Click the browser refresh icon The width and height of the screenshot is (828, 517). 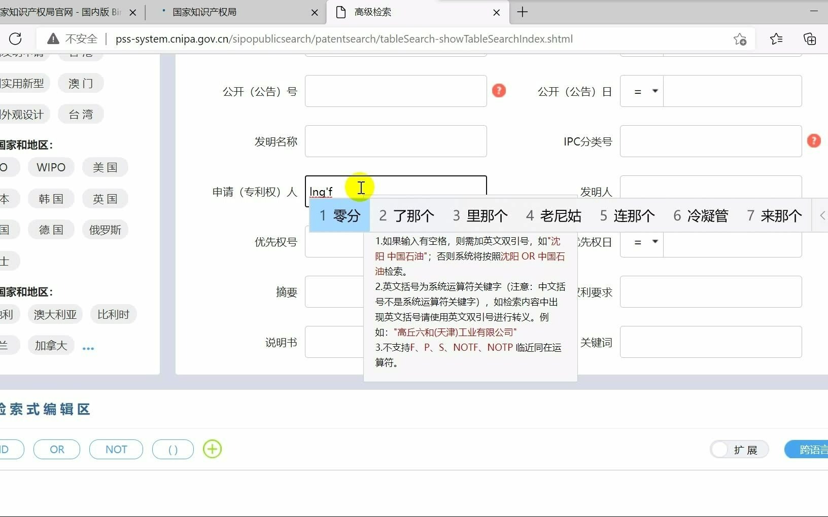point(15,39)
